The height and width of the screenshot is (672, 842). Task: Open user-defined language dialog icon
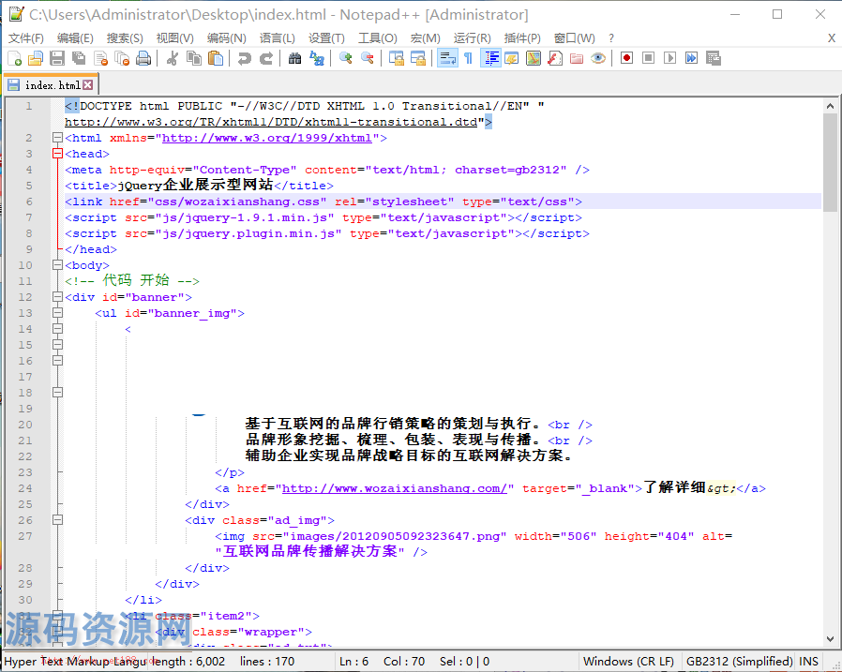tap(512, 58)
